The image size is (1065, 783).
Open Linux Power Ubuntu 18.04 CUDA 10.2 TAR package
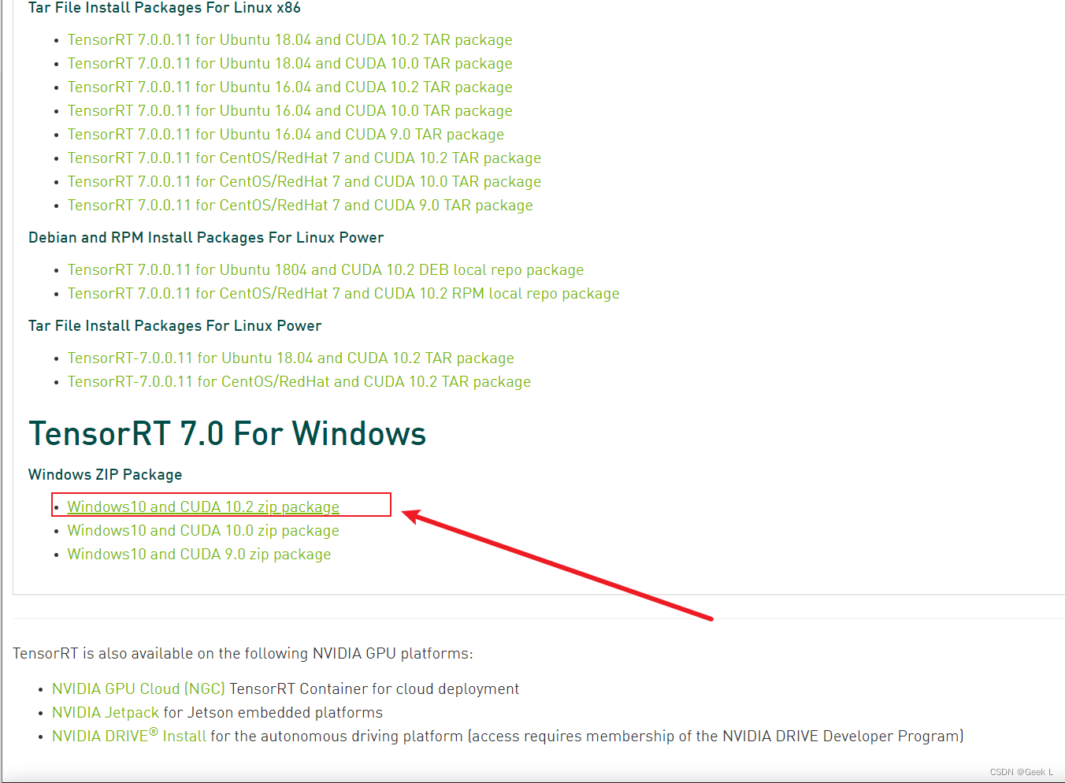point(291,358)
